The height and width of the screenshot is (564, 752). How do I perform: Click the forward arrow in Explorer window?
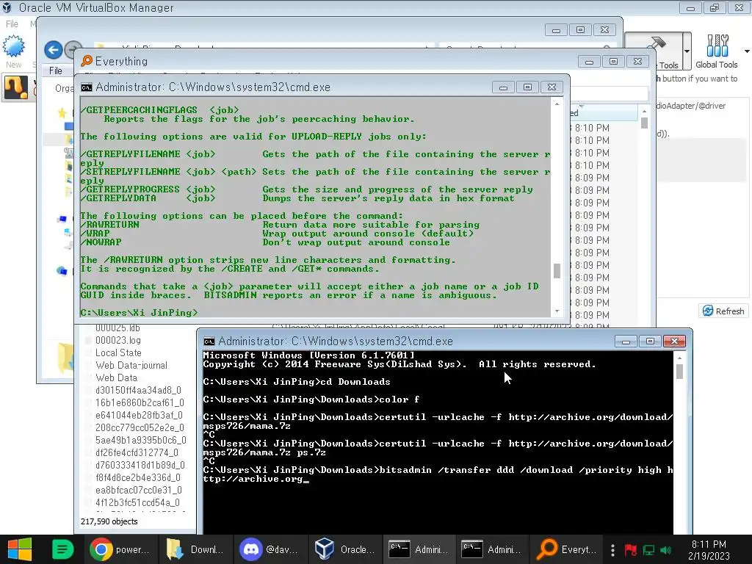72,50
